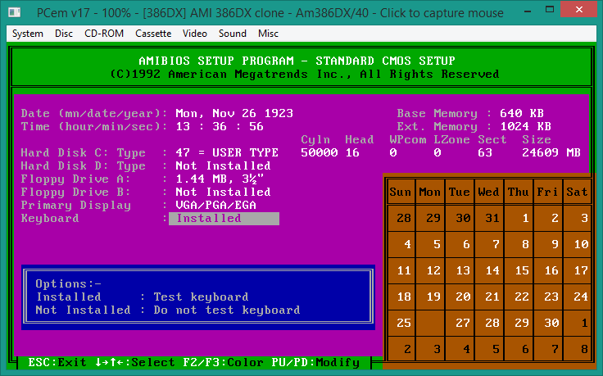The height and width of the screenshot is (376, 603).
Task: Open the Cassette menu
Action: [153, 34]
